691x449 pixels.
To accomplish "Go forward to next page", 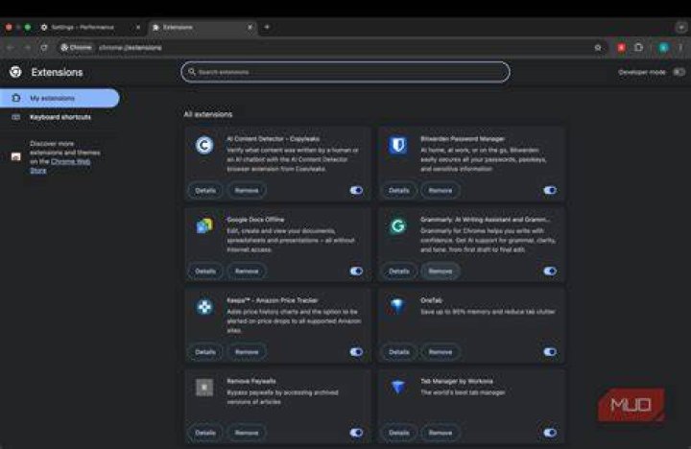I will click(x=27, y=48).
